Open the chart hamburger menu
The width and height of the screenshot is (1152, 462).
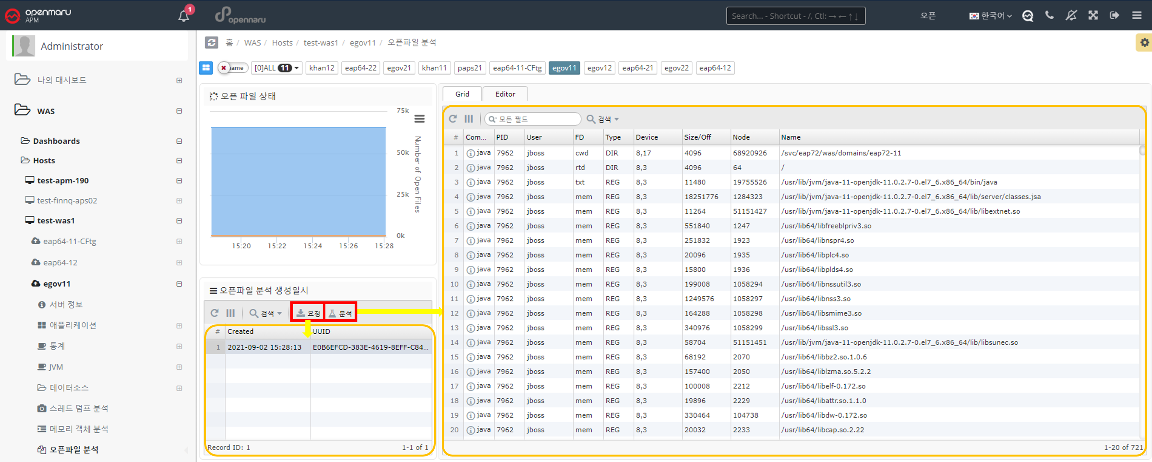click(x=419, y=119)
